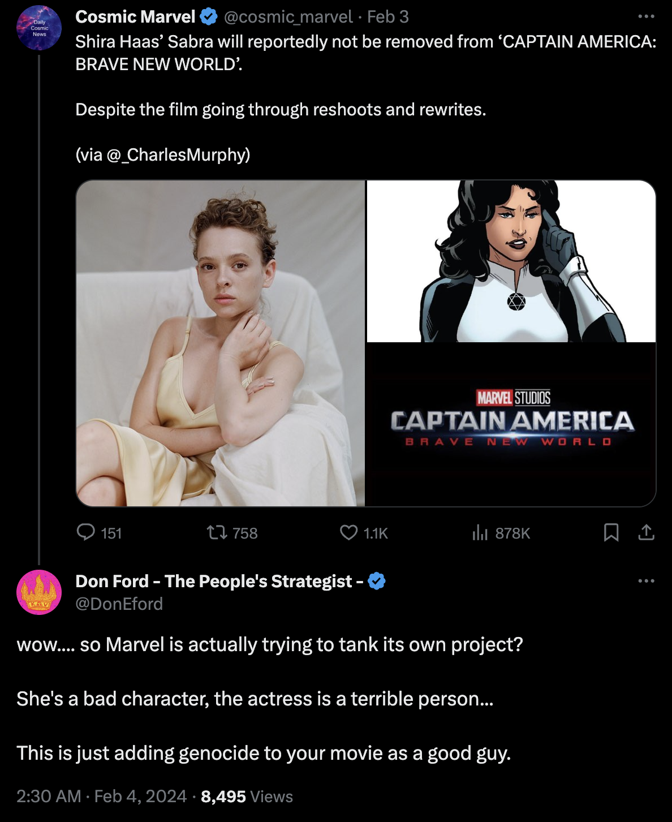Viewport: 672px width, 822px height.
Task: Open Cosmic Marvel profile avatar
Action: [39, 28]
